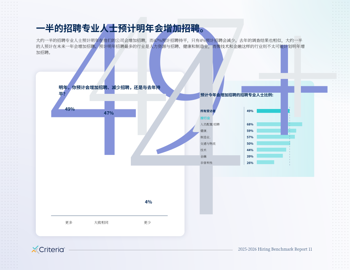Click the 26% value
The height and width of the screenshot is (270, 350).
(x=250, y=163)
